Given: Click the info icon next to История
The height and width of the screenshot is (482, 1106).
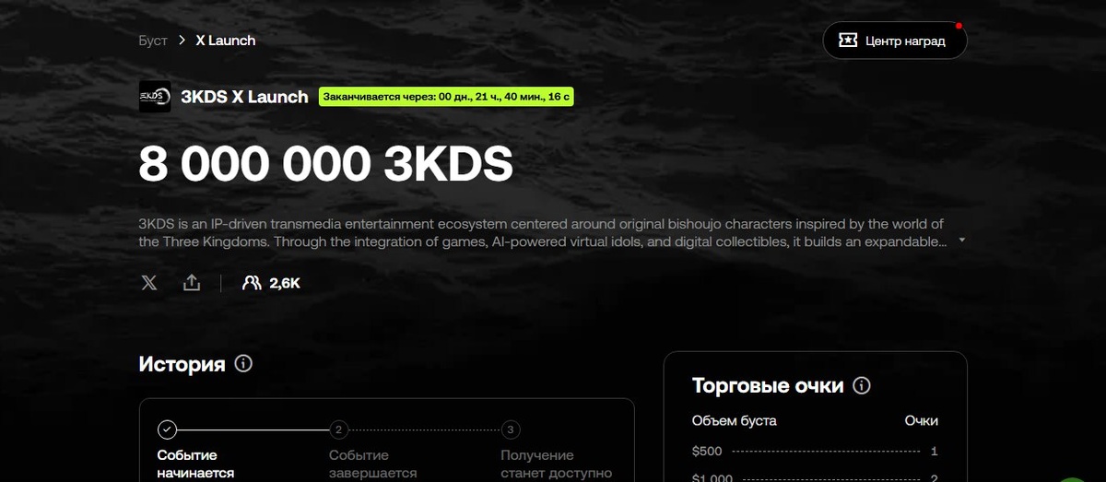Looking at the screenshot, I should tap(243, 364).
